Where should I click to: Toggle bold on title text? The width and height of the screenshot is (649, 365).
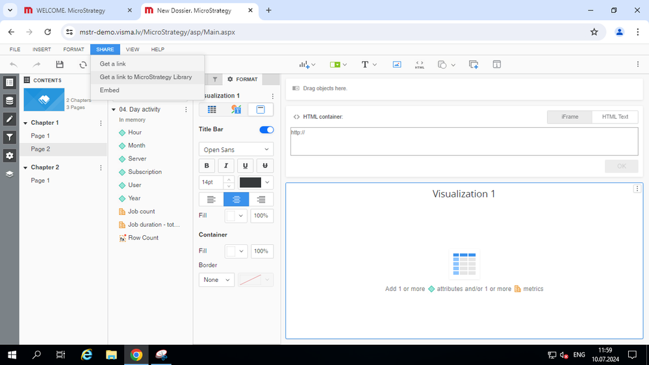pyautogui.click(x=207, y=166)
